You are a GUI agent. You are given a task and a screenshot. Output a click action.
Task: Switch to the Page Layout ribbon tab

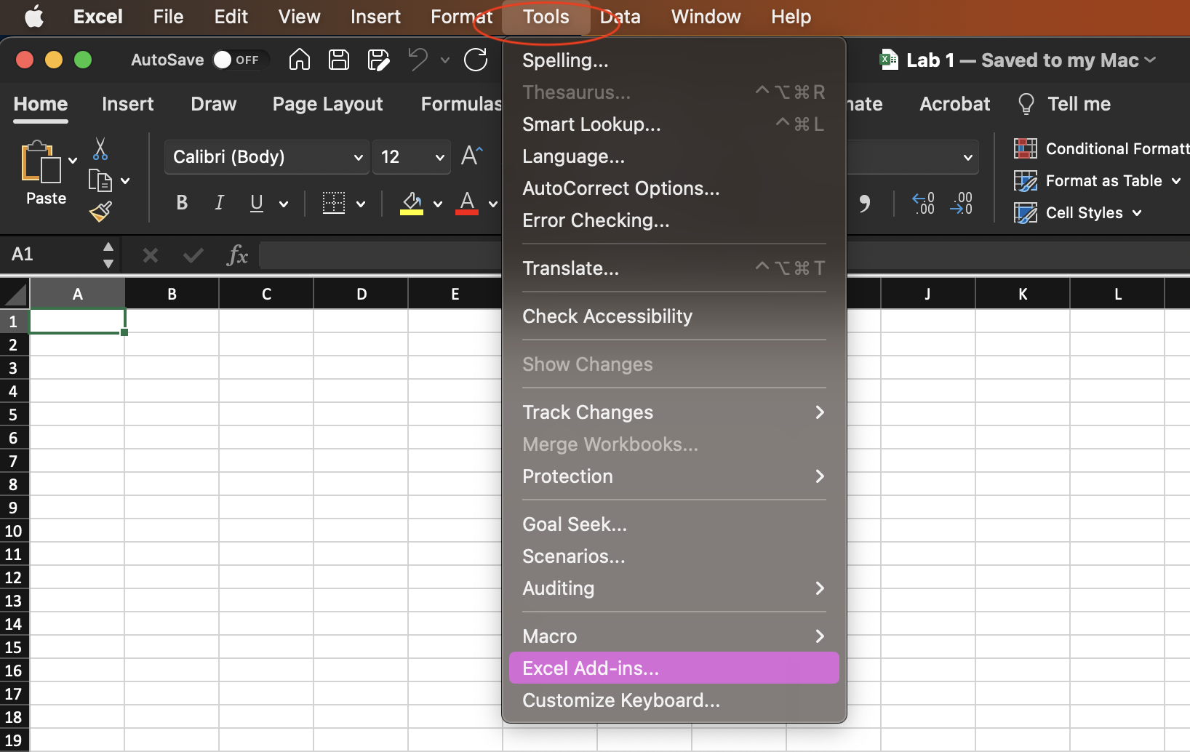pos(327,104)
